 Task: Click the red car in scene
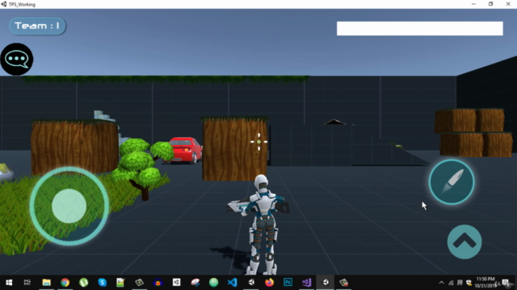(x=185, y=150)
